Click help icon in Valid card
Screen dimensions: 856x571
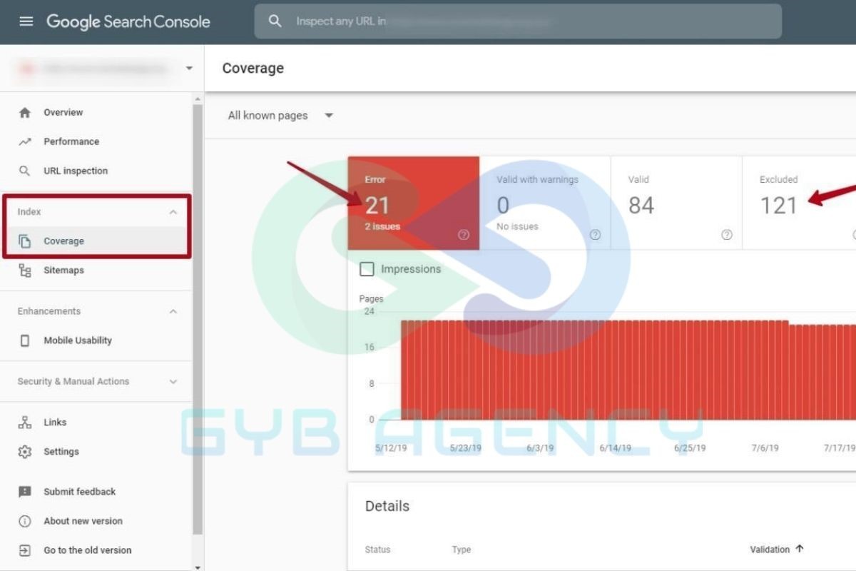[727, 235]
